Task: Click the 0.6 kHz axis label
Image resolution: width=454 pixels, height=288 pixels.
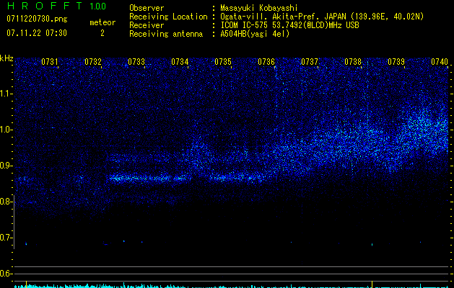Action: tap(6, 274)
